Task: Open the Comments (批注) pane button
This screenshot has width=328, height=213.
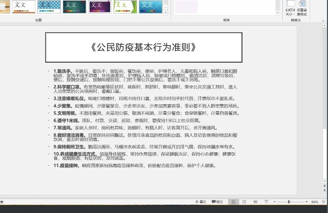Action: [x=217, y=202]
